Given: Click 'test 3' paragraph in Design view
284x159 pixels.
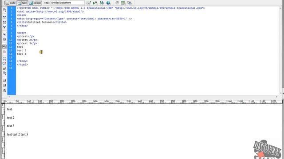Looking at the screenshot, I should (11, 126).
